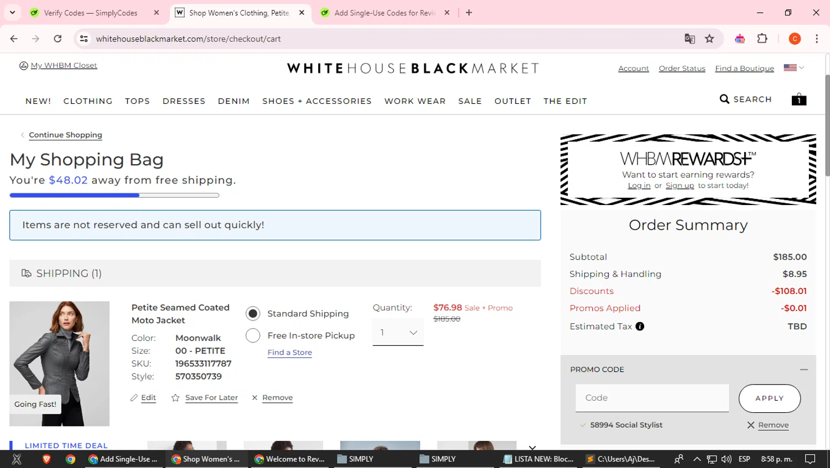The width and height of the screenshot is (830, 468).
Task: Click the free shipping progress bar
Action: [x=115, y=195]
